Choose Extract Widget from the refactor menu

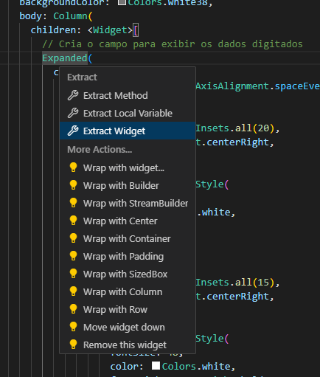pos(128,131)
